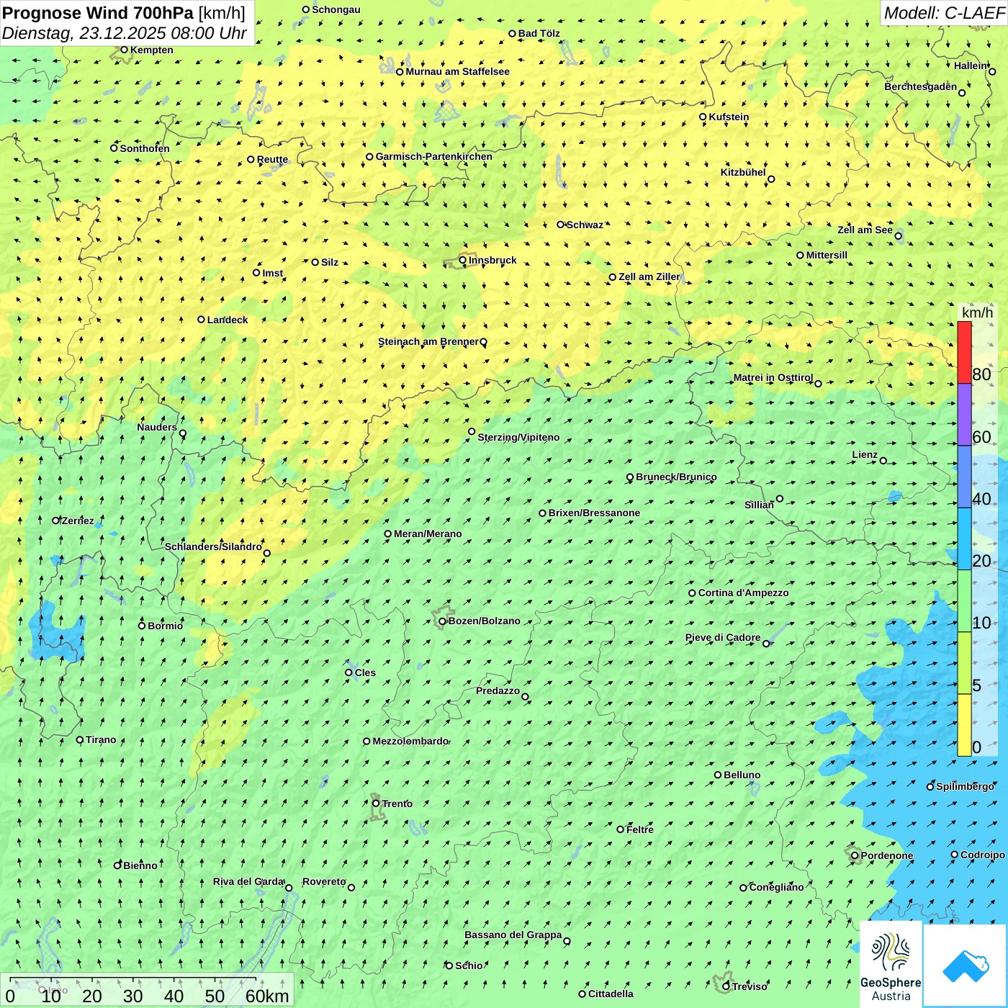1008x1008 pixels.
Task: Select the light blue 20–40 legend swatch
Action: coord(964,539)
